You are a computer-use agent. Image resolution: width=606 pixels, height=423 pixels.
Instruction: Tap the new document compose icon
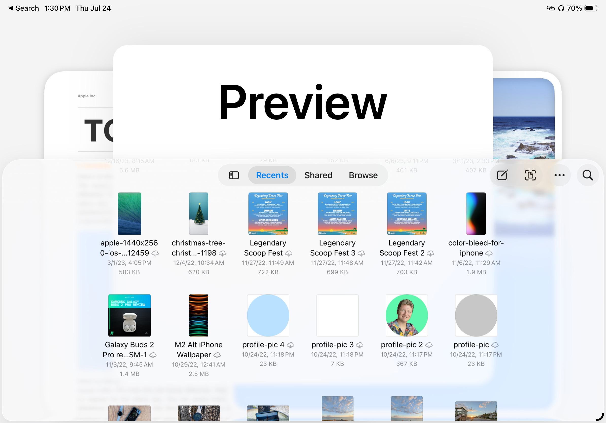tap(502, 175)
